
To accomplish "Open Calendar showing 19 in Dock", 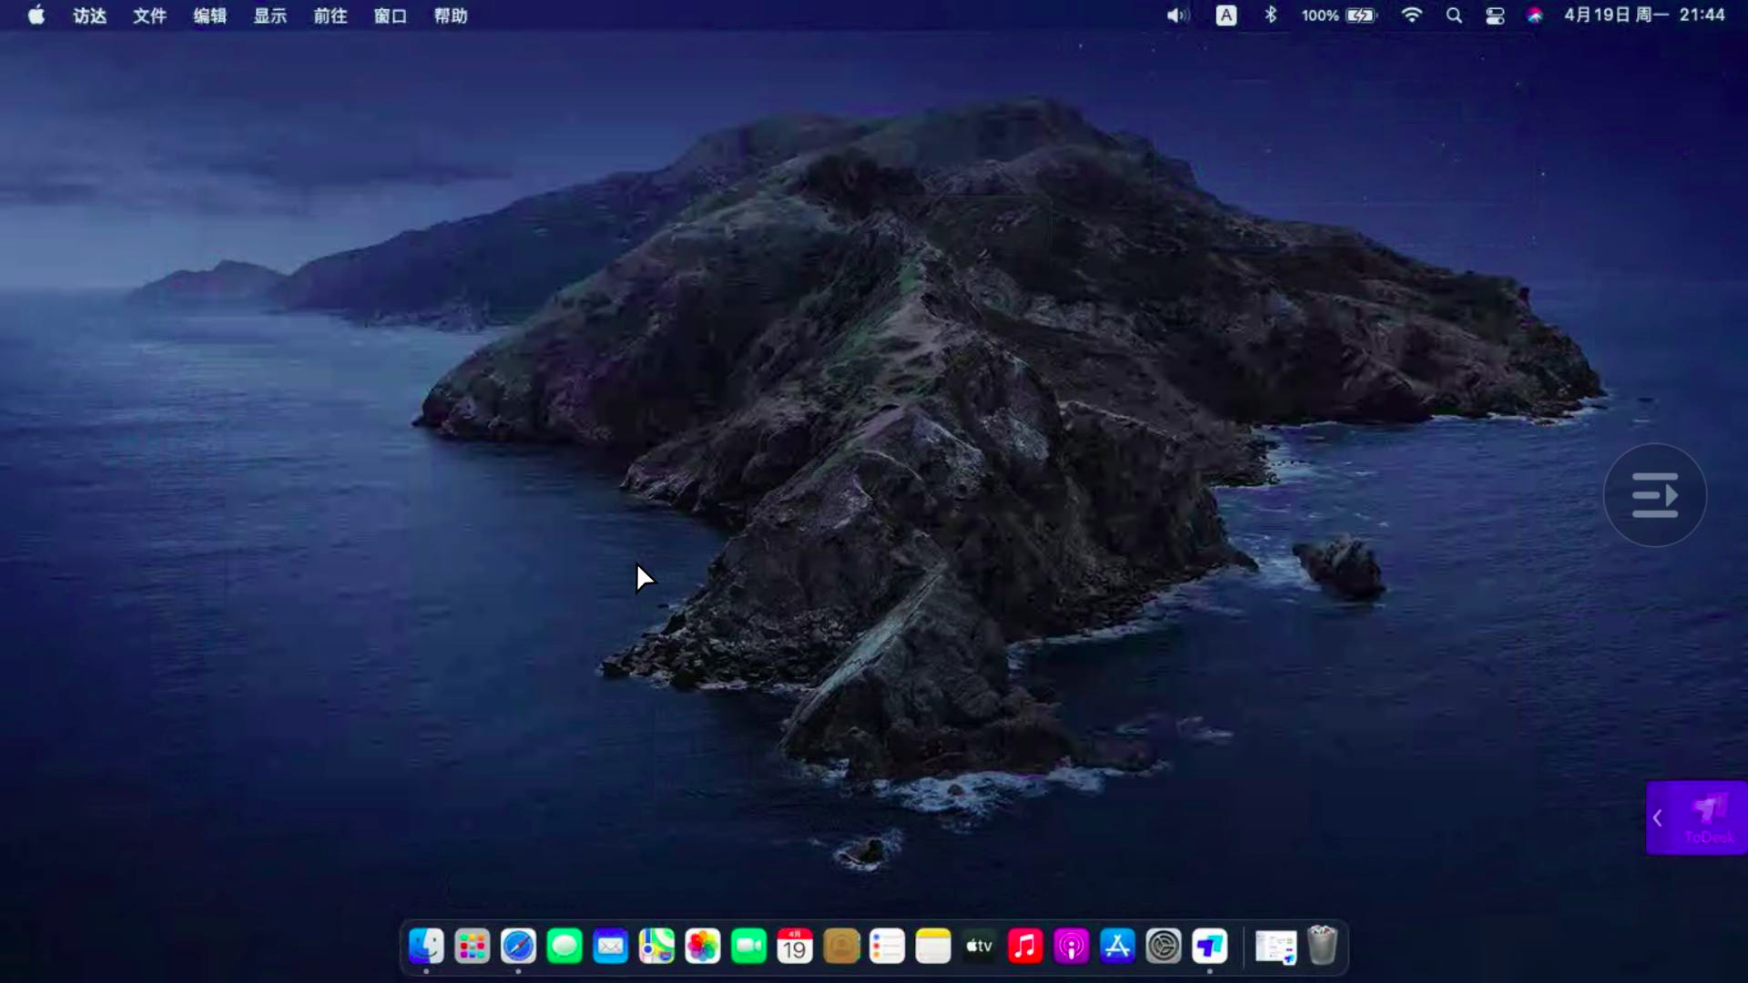I will coord(795,947).
